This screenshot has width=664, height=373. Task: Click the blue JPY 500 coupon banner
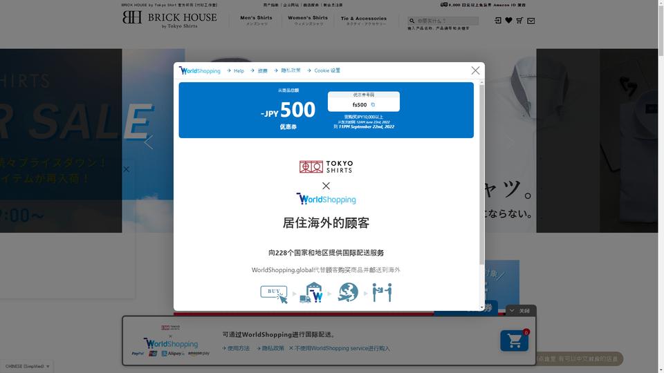pyautogui.click(x=326, y=110)
